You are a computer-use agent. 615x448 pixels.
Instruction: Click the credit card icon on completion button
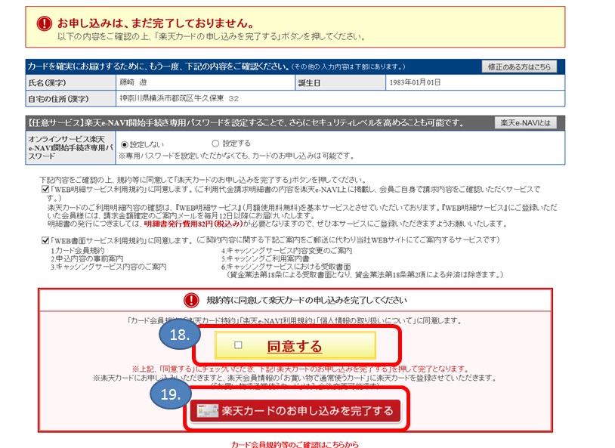(207, 411)
